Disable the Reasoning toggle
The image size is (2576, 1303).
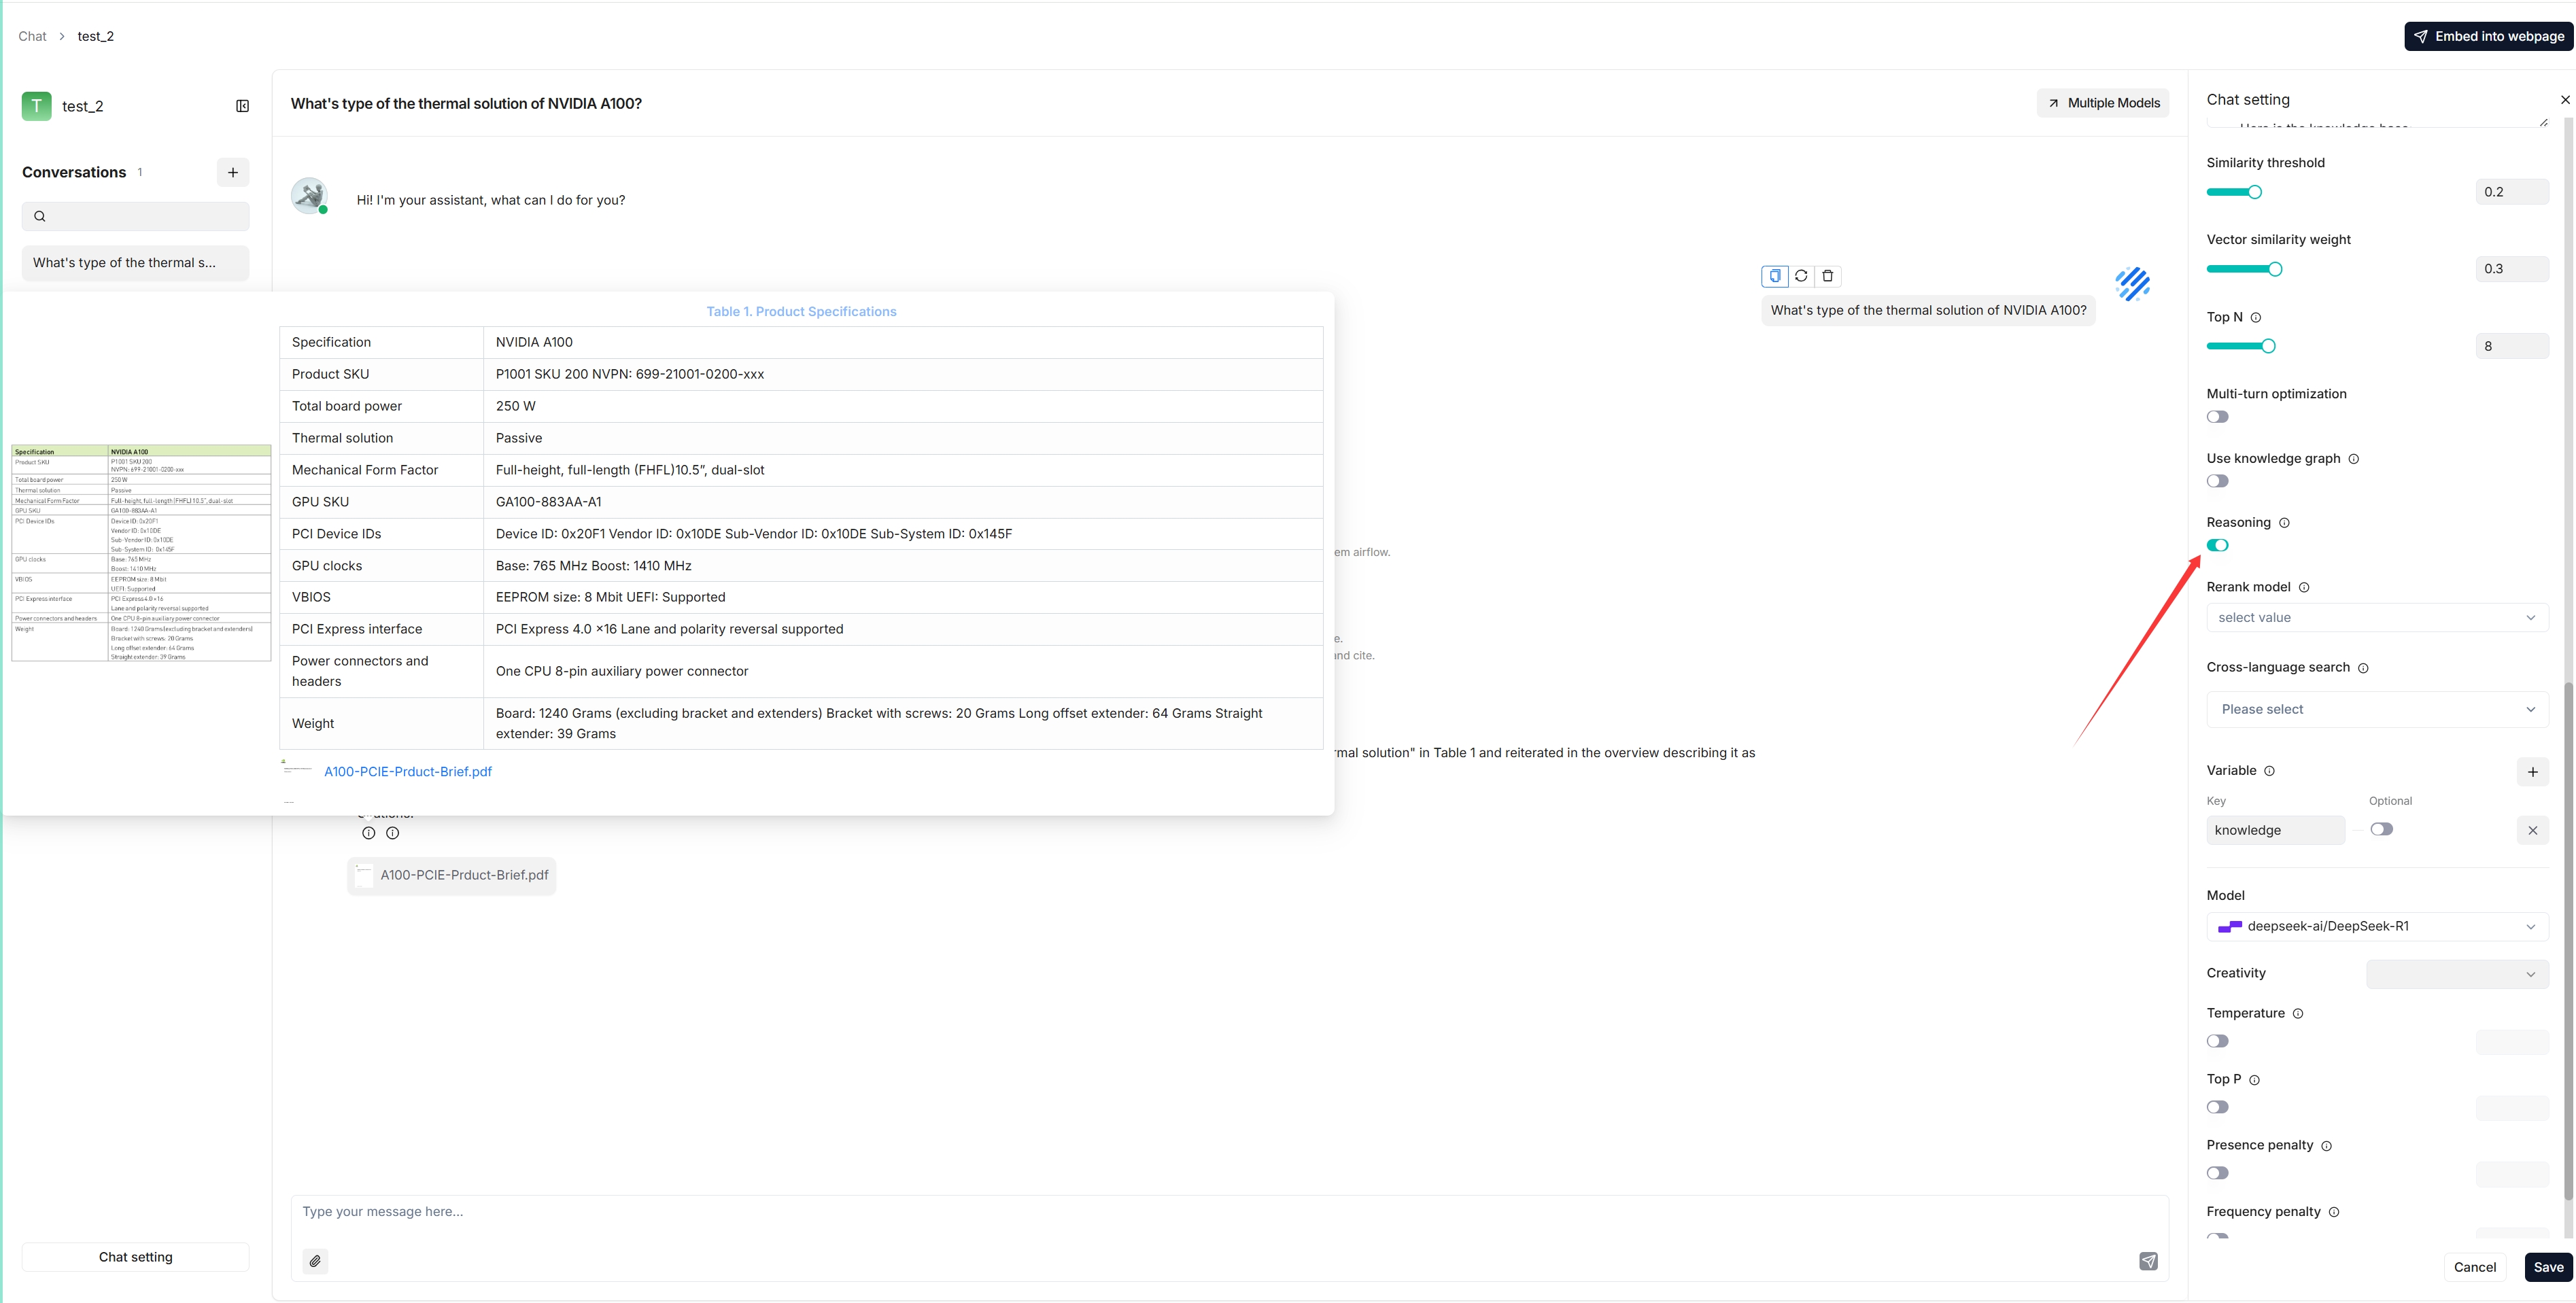[x=2217, y=545]
